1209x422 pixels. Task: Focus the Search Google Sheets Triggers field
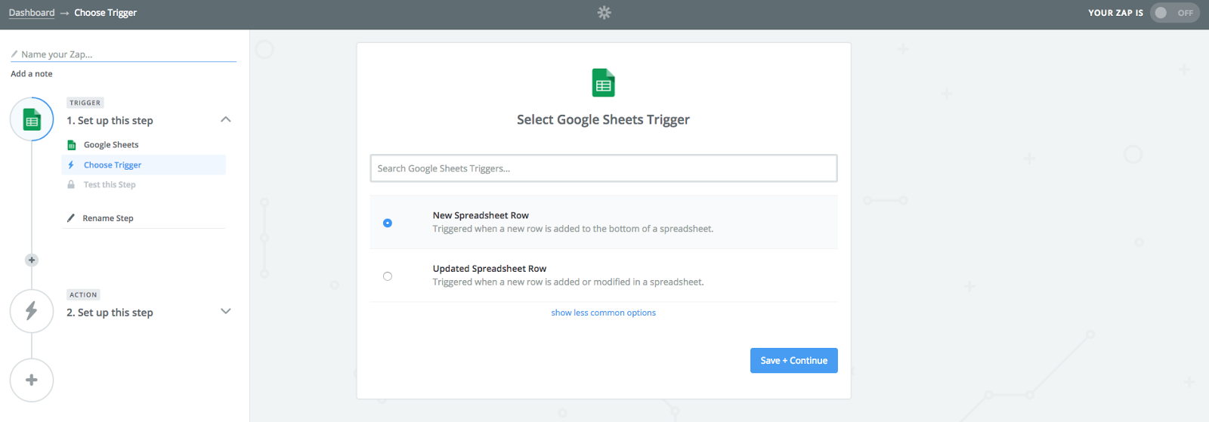(x=603, y=168)
